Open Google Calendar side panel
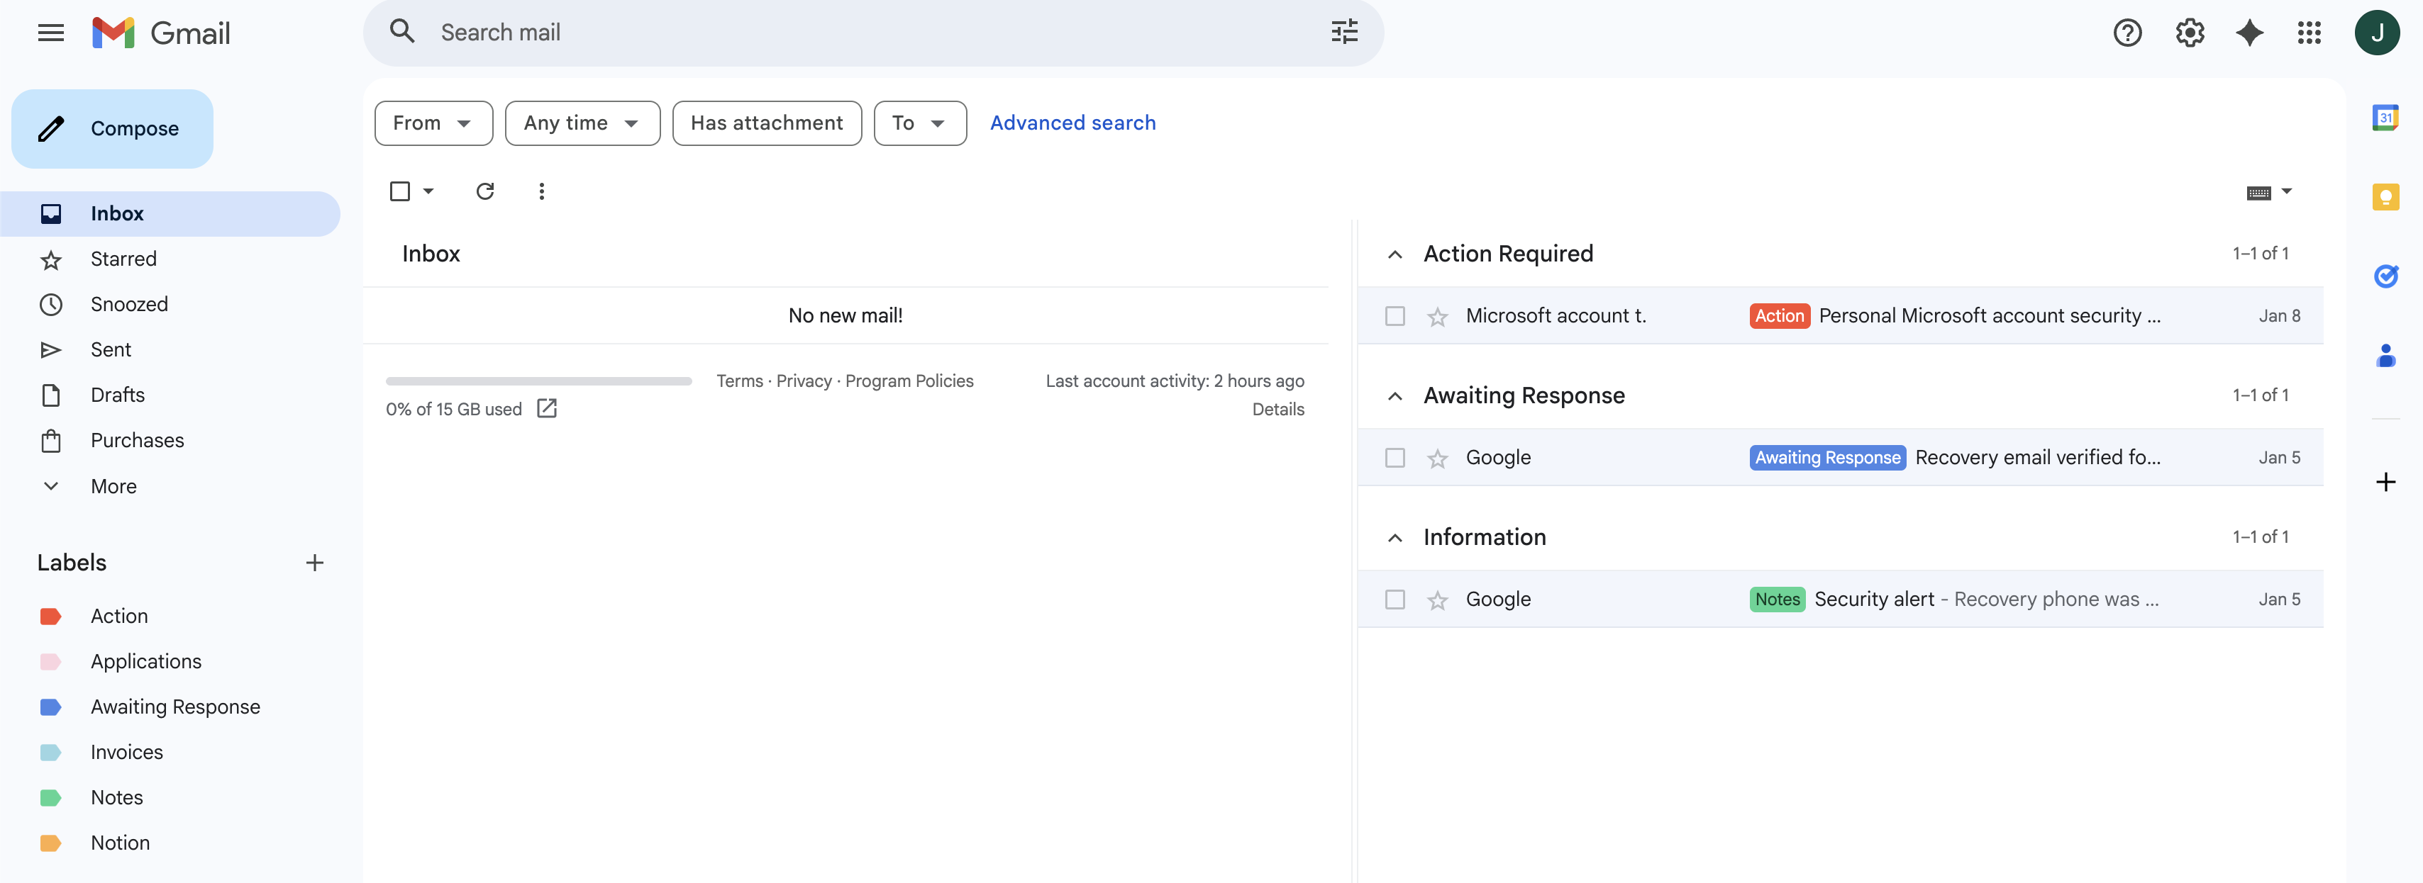2423x883 pixels. click(2385, 118)
